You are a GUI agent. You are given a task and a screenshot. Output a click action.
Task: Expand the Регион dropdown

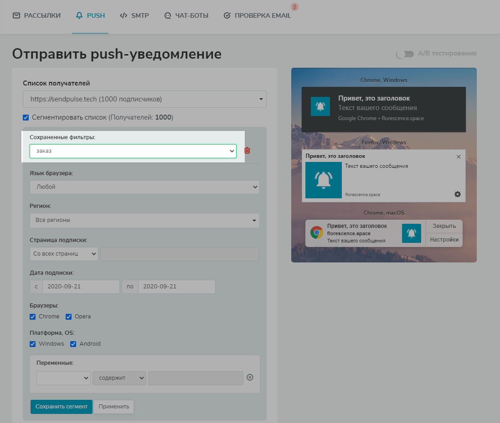[x=144, y=220]
